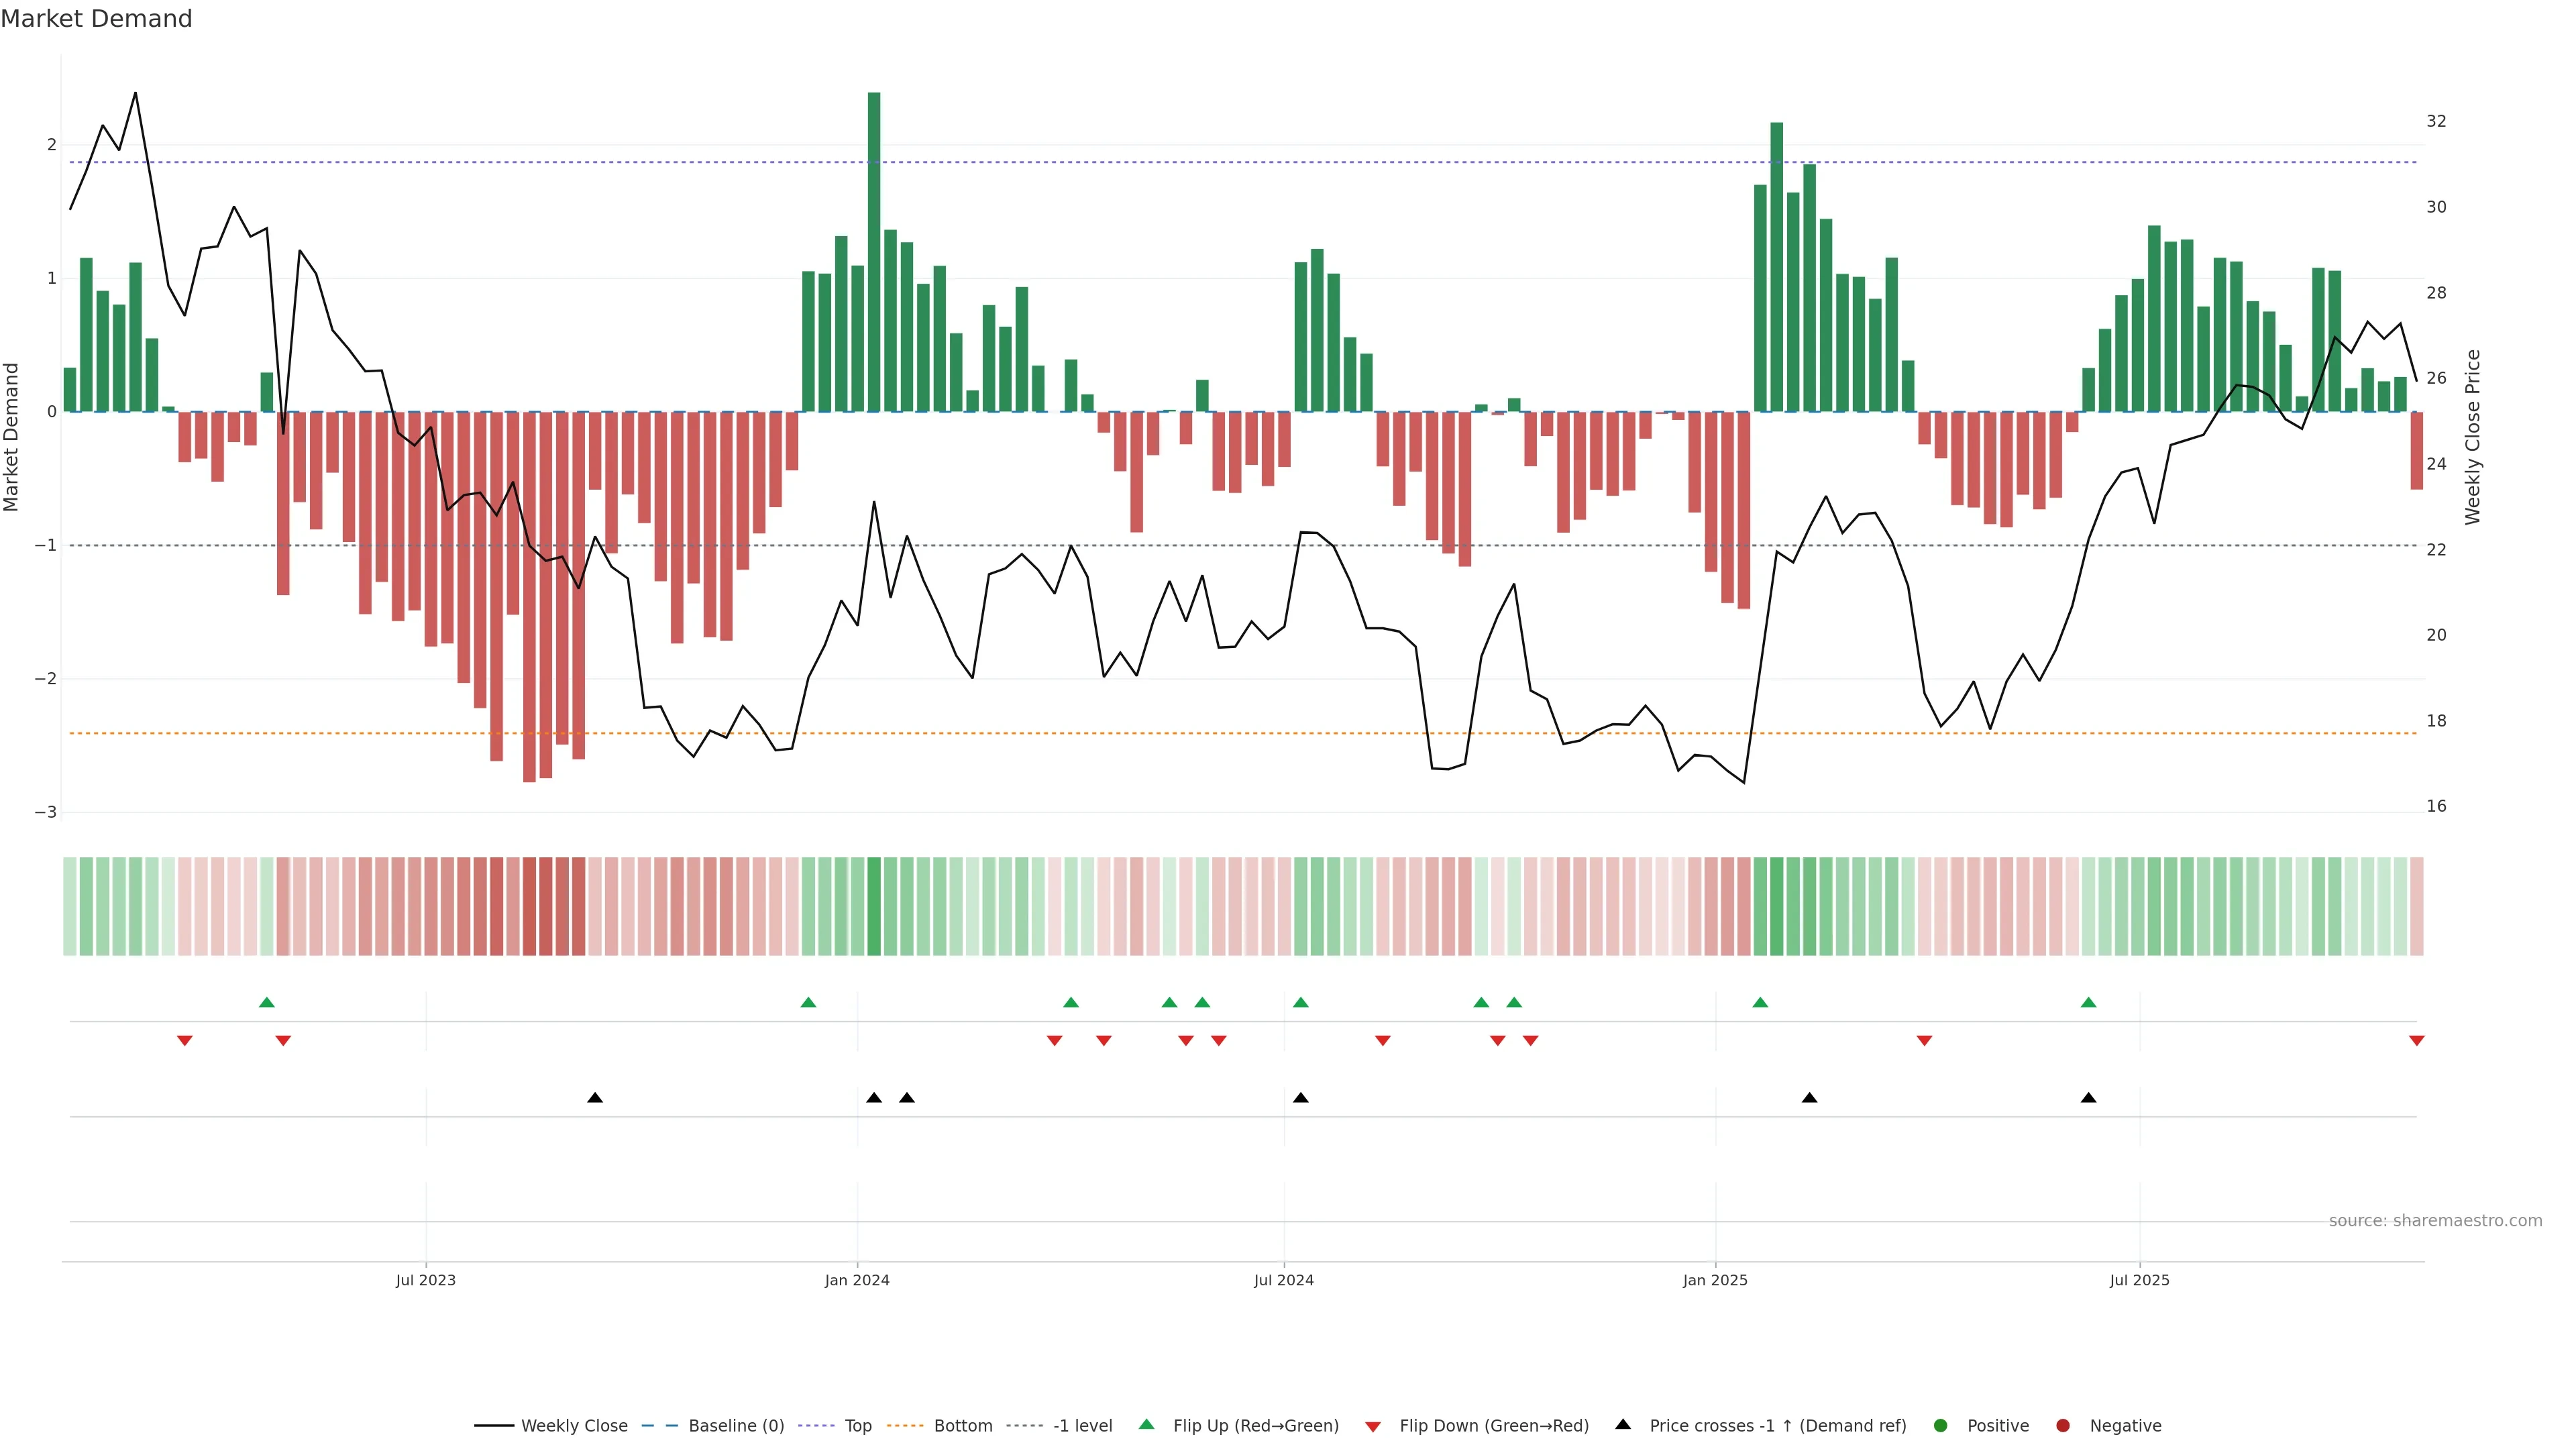This screenshot has width=2576, height=1449.
Task: Toggle the Top dotted line legend entry
Action: point(857,1426)
